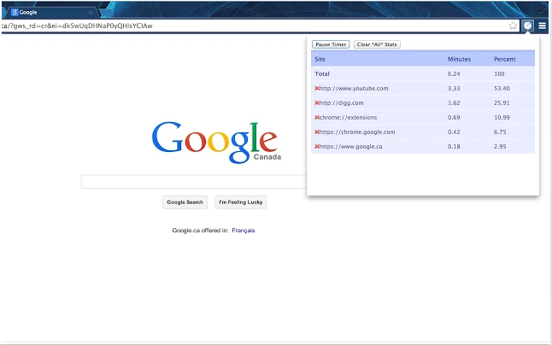Screen dimensions: 552x345
Task: Click extensions minutes value 0.69
Action: click(454, 117)
